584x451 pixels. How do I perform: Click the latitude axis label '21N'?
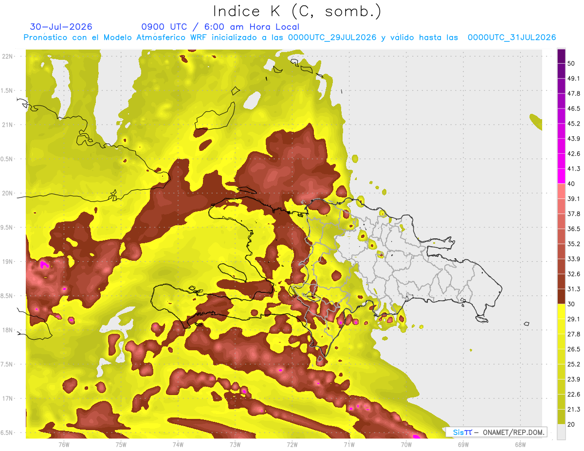8,125
